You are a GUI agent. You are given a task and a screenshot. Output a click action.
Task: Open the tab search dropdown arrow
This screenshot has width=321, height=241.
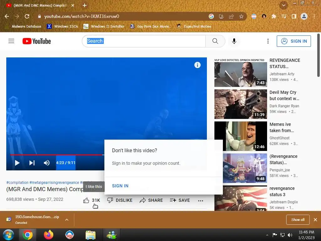click(283, 5)
